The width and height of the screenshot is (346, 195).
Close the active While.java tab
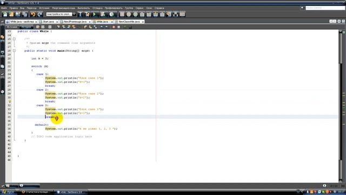pyautogui.click(x=112, y=22)
